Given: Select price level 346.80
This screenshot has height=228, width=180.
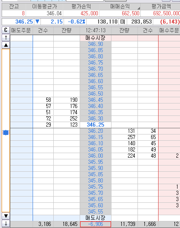Looking at the screenshot, I should tap(95, 57).
